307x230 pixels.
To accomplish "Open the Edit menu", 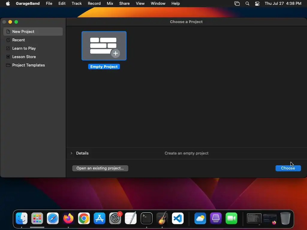I will point(62,3).
